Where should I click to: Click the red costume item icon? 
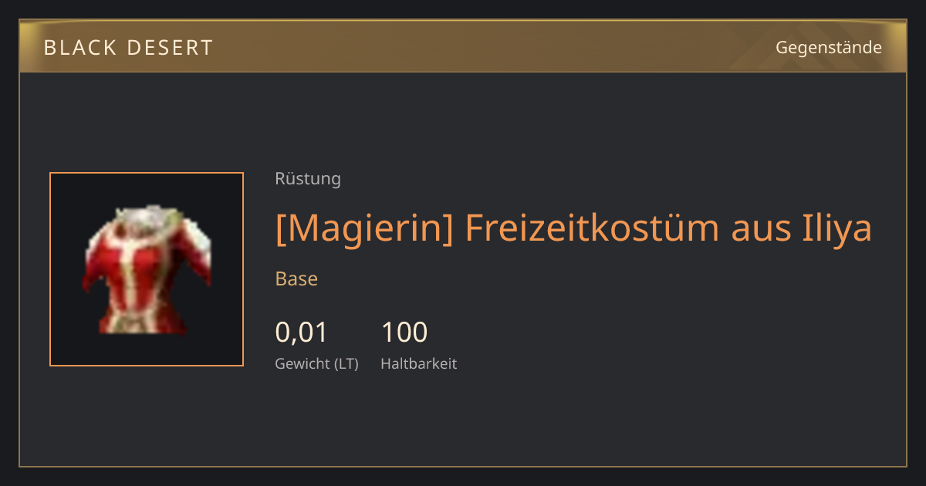[x=147, y=269]
